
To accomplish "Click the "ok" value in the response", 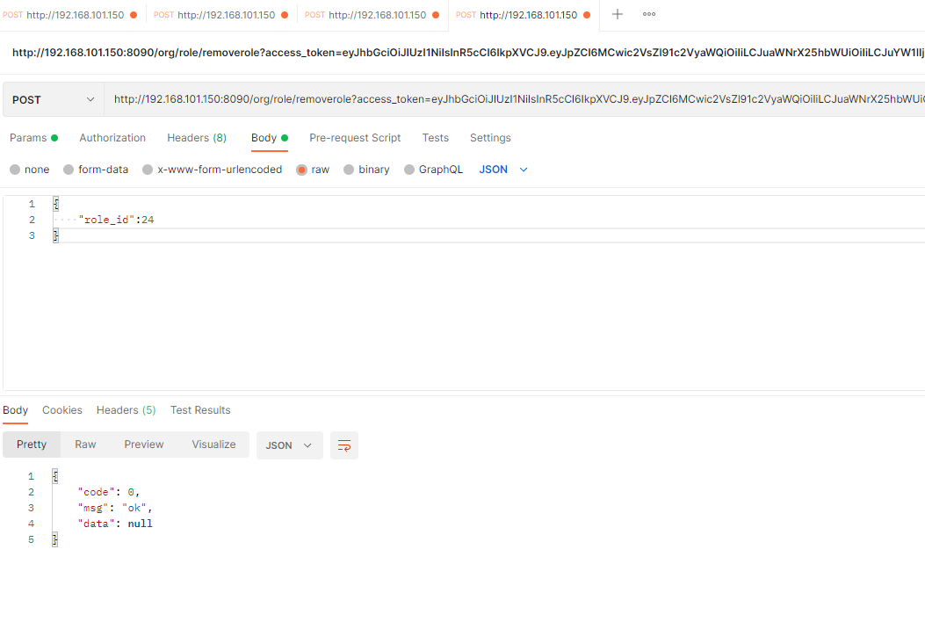I will point(134,509).
